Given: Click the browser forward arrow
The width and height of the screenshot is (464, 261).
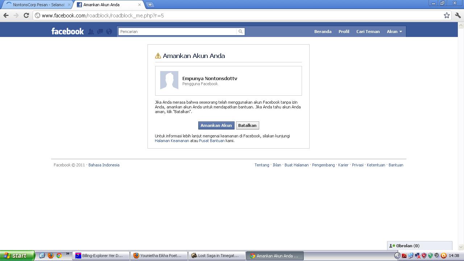Looking at the screenshot, I should tap(16, 15).
